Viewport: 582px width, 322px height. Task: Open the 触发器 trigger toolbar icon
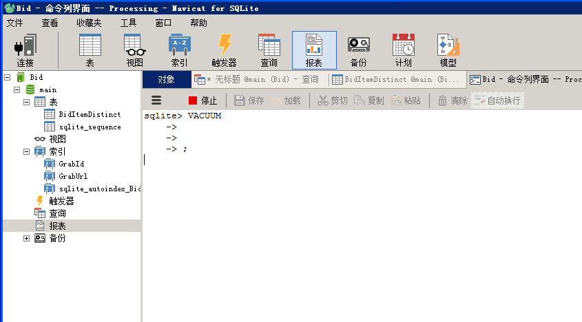pyautogui.click(x=224, y=50)
